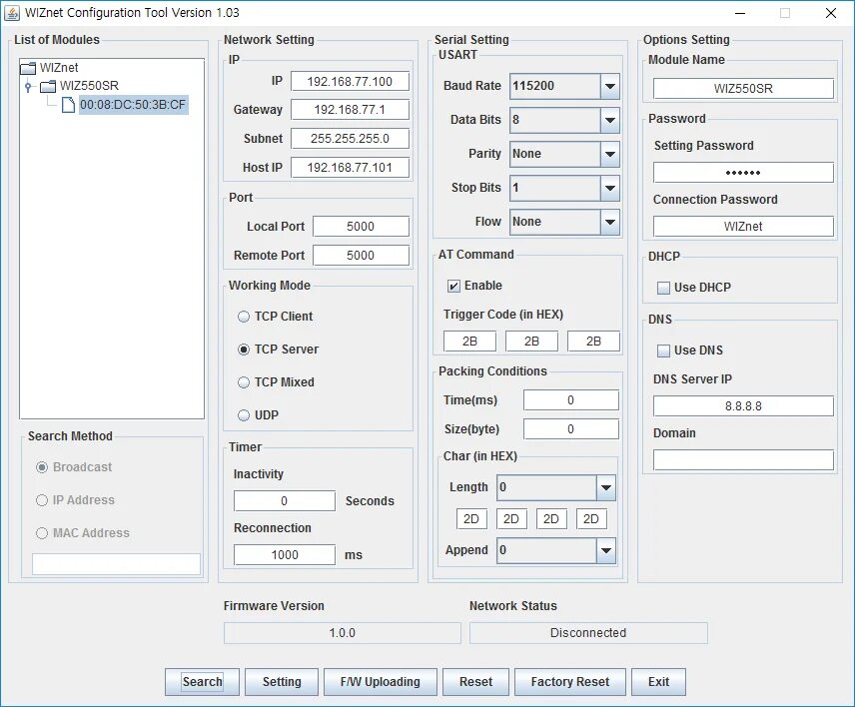Minimize the WIZnet Configuration Tool window
Viewport: 855px width, 707px height.
coord(740,13)
